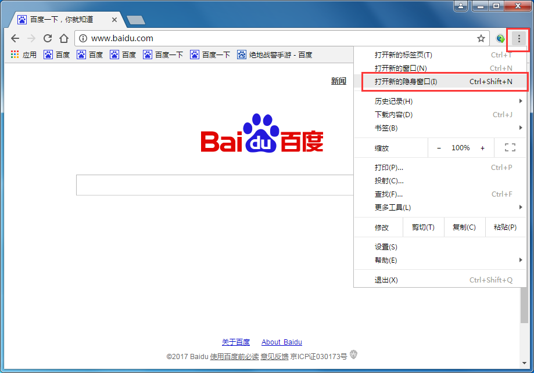Click the 意见反馈 link at page bottom
Screen dimensions: 534x373
click(x=276, y=356)
